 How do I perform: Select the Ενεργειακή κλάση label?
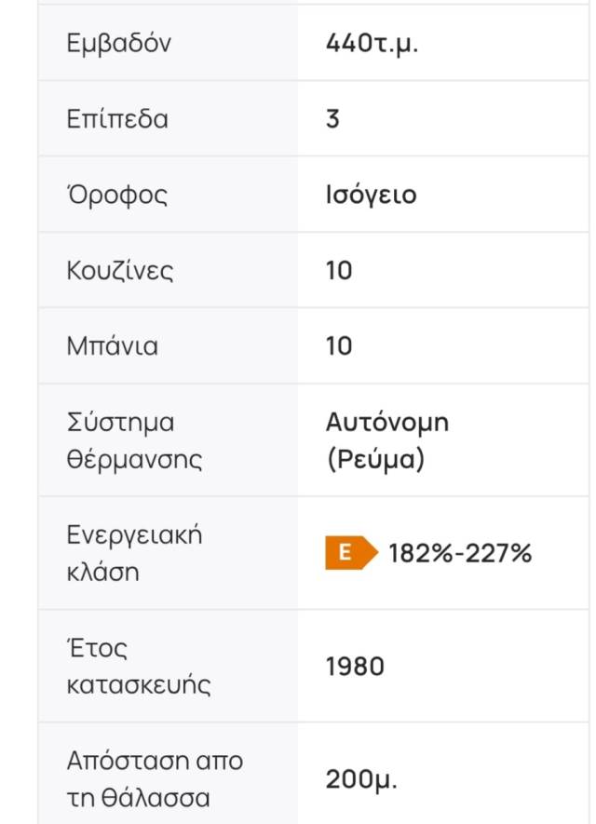click(x=134, y=553)
